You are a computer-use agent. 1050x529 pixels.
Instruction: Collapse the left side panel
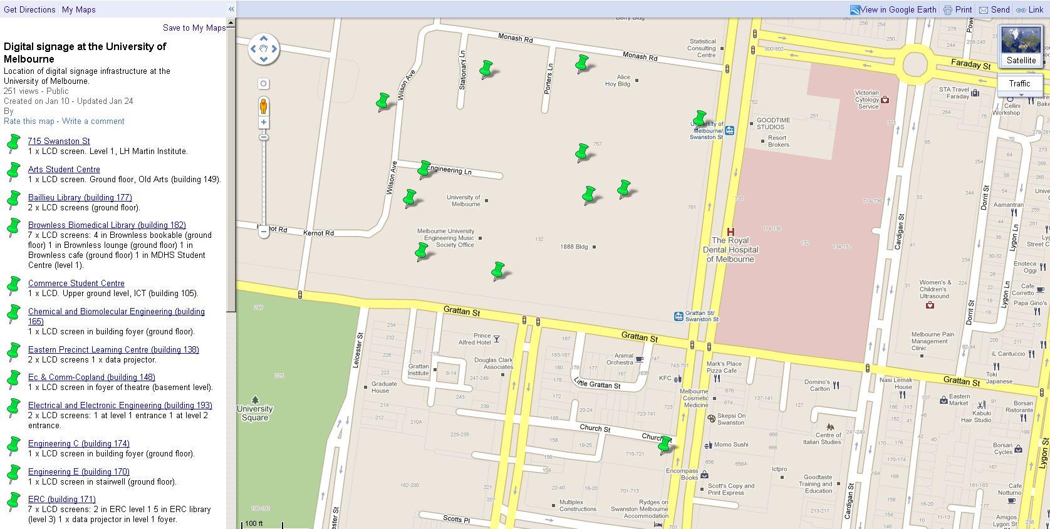tap(231, 9)
